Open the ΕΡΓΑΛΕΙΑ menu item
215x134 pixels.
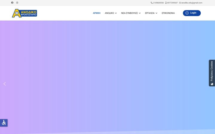[x=150, y=13]
